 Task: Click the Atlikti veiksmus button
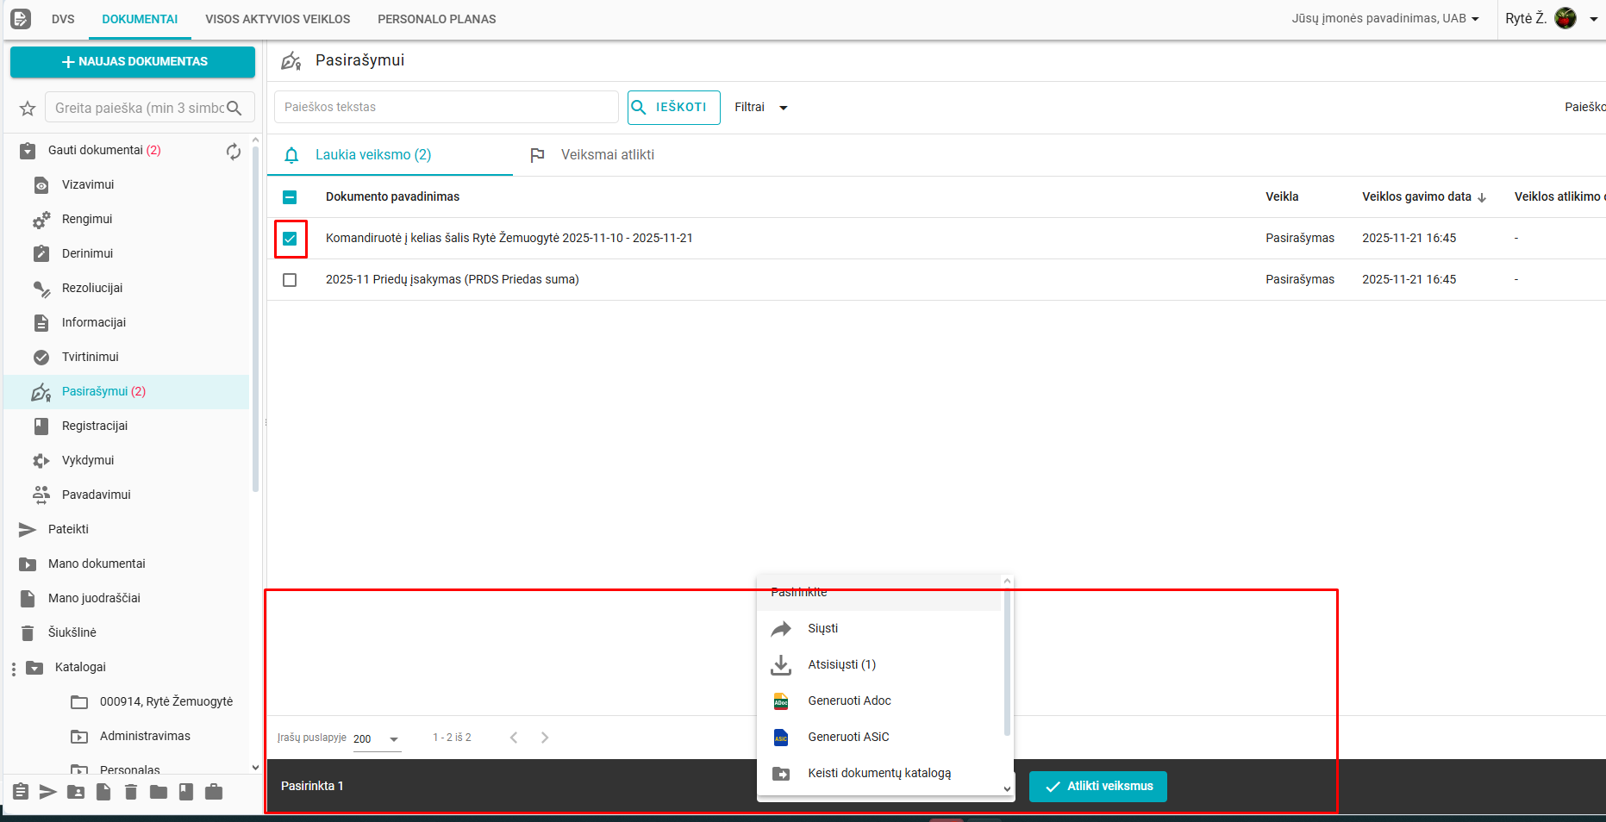click(1097, 787)
